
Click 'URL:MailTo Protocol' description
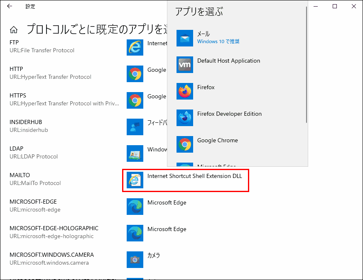pyautogui.click(x=35, y=183)
